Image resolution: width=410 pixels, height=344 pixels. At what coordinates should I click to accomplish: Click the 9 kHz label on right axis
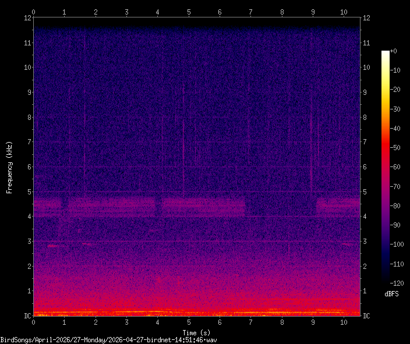point(366,93)
